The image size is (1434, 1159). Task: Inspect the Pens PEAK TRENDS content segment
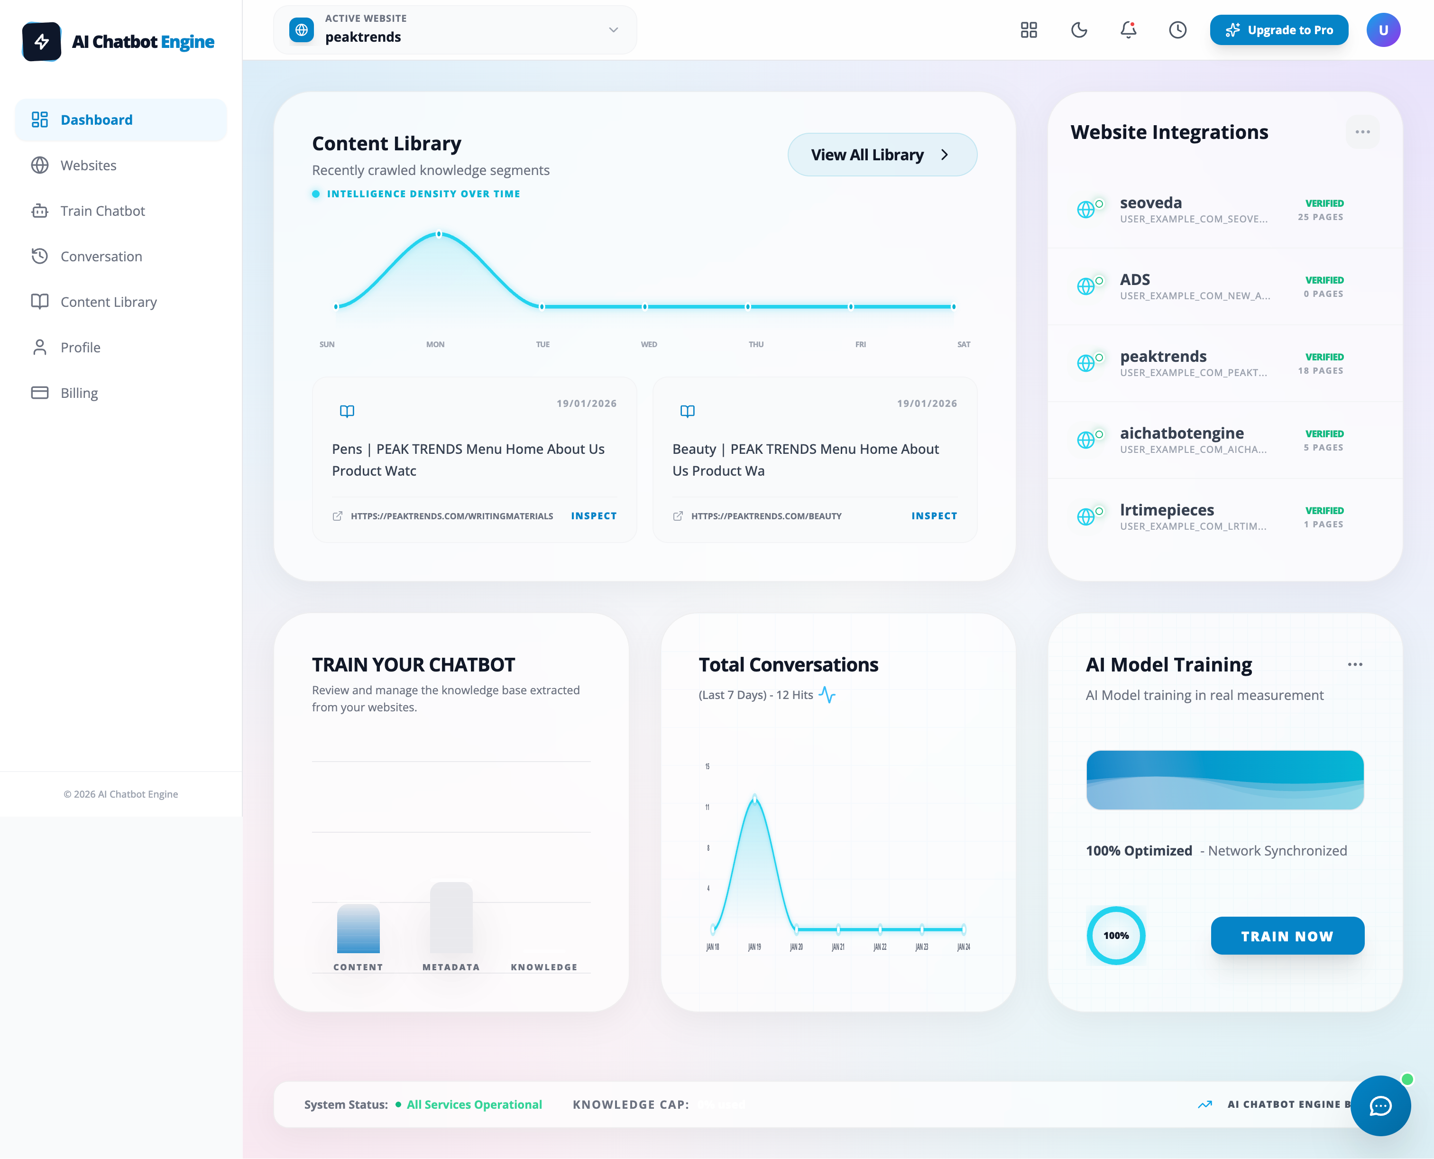pos(593,515)
